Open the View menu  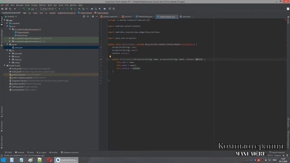(x=12, y=5)
